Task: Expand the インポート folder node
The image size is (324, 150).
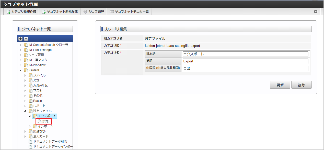Action: coord(30,126)
